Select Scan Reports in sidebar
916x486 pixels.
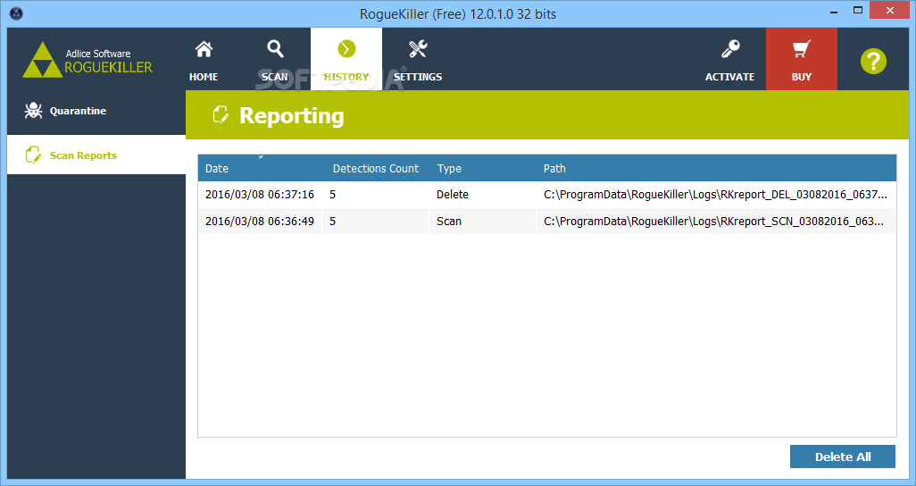[x=96, y=155]
